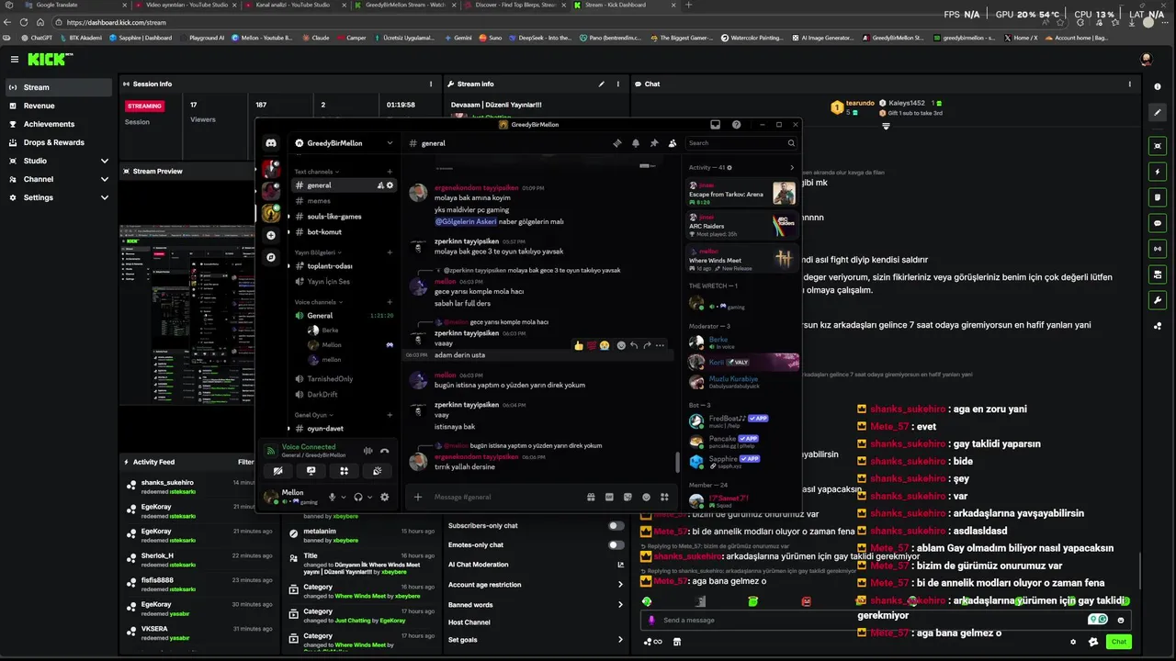Turn on camera in Discord voice panel

tap(277, 471)
